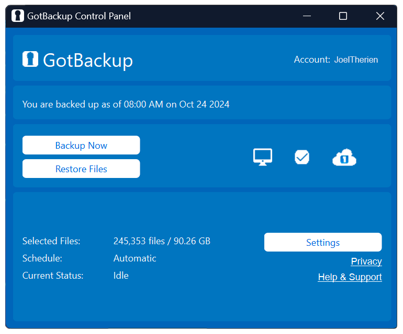Start a backup with Backup Now

point(81,145)
